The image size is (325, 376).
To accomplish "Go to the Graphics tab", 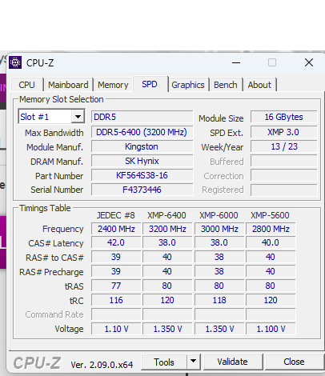I will tap(188, 85).
